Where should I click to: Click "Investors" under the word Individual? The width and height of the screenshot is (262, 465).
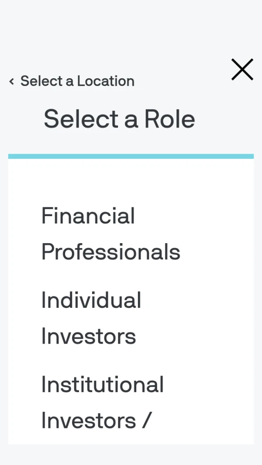89,336
